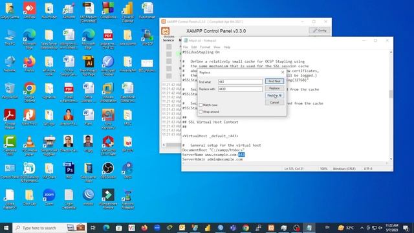Click the XAMPP log panel horizontal scrollbar
The height and width of the screenshot is (233, 414).
pyautogui.click(x=173, y=145)
